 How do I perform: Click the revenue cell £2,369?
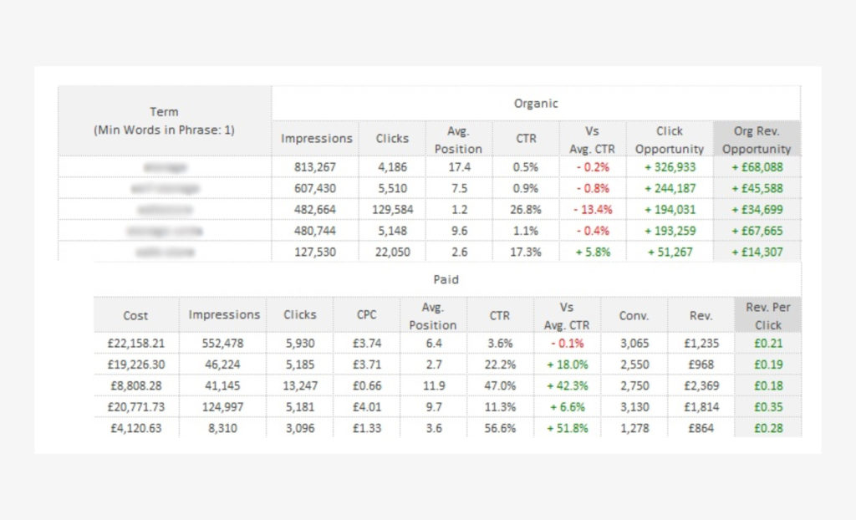[x=701, y=385]
